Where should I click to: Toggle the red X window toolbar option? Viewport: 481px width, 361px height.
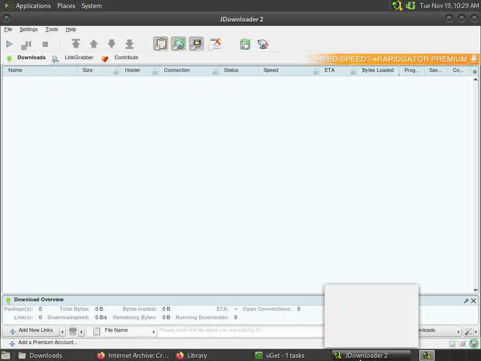click(214, 44)
